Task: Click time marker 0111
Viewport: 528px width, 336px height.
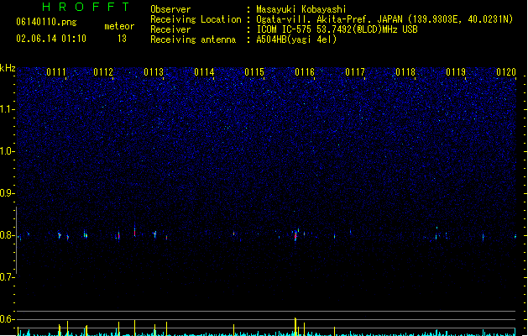Action: (56, 72)
